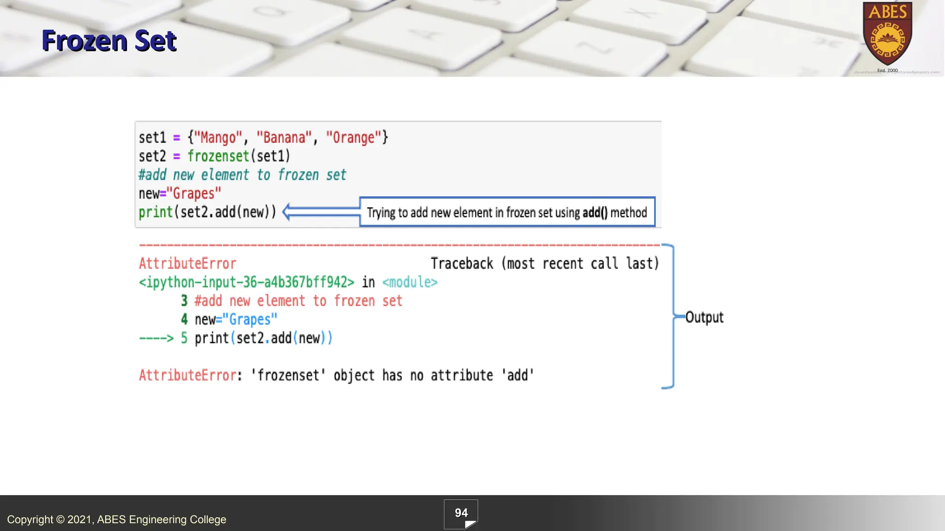Click the Frozen Set slide title

click(109, 41)
